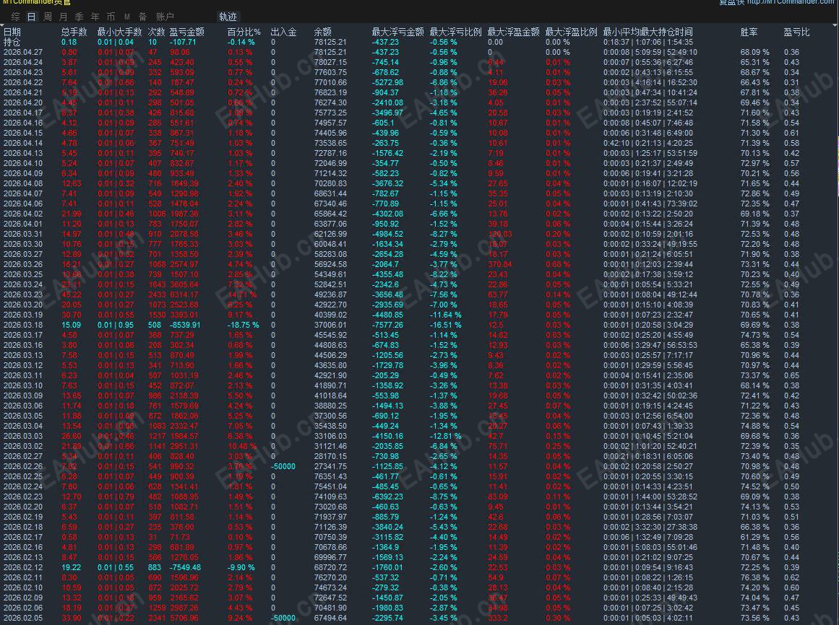Image resolution: width=839 pixels, height=625 pixels.
Task: Click the 最小|大手数 column header
Action: (x=119, y=32)
